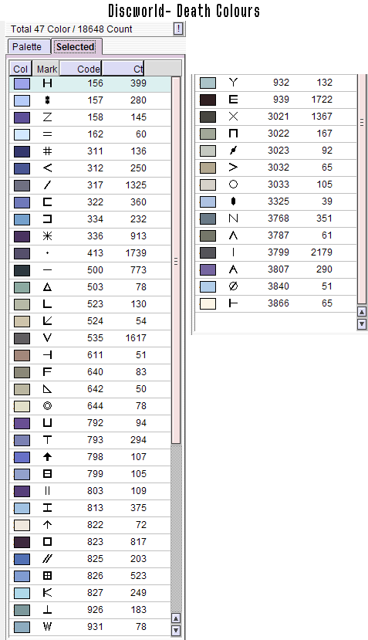Click the asterisk mark for 336

(47, 236)
